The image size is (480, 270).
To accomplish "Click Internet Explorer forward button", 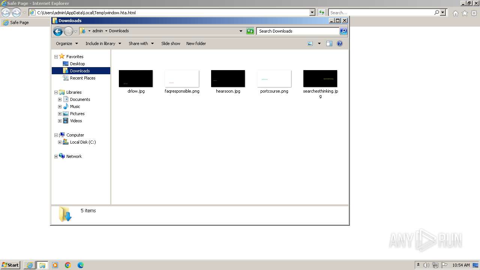I will coord(16,12).
